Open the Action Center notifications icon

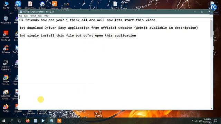215,121
